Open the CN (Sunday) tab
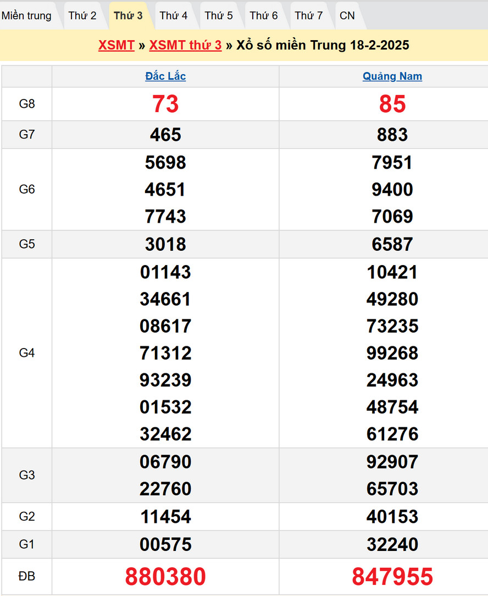This screenshot has width=488, height=596. click(x=347, y=15)
